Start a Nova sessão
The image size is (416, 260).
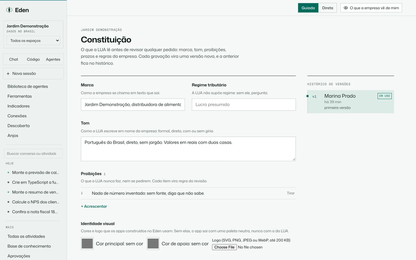point(33,74)
